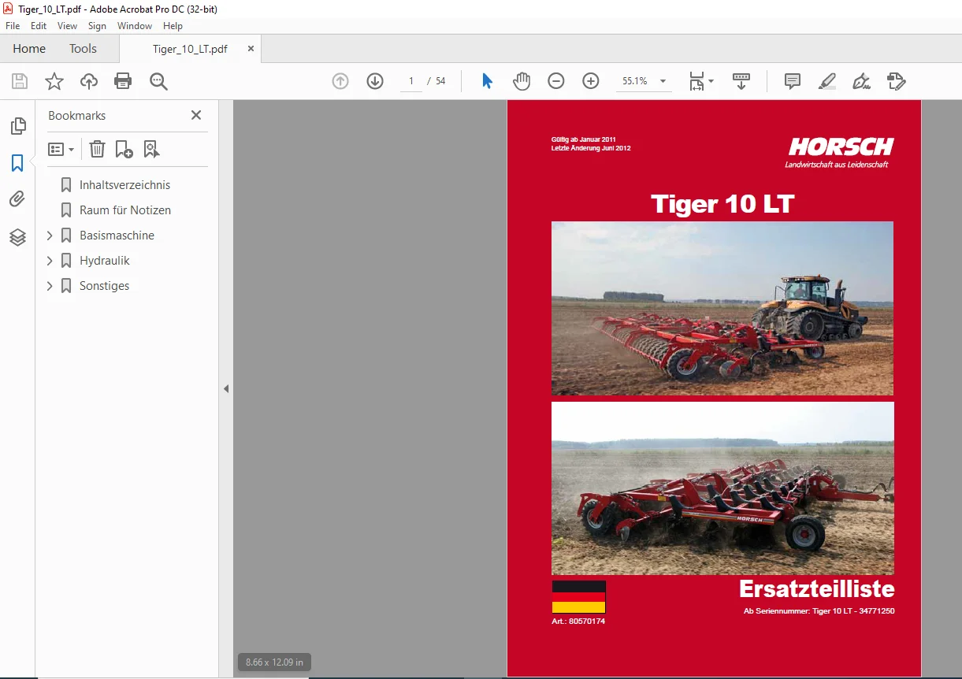962x679 pixels.
Task: Click the 'Tiger 10 LT' cover title
Action: [722, 204]
